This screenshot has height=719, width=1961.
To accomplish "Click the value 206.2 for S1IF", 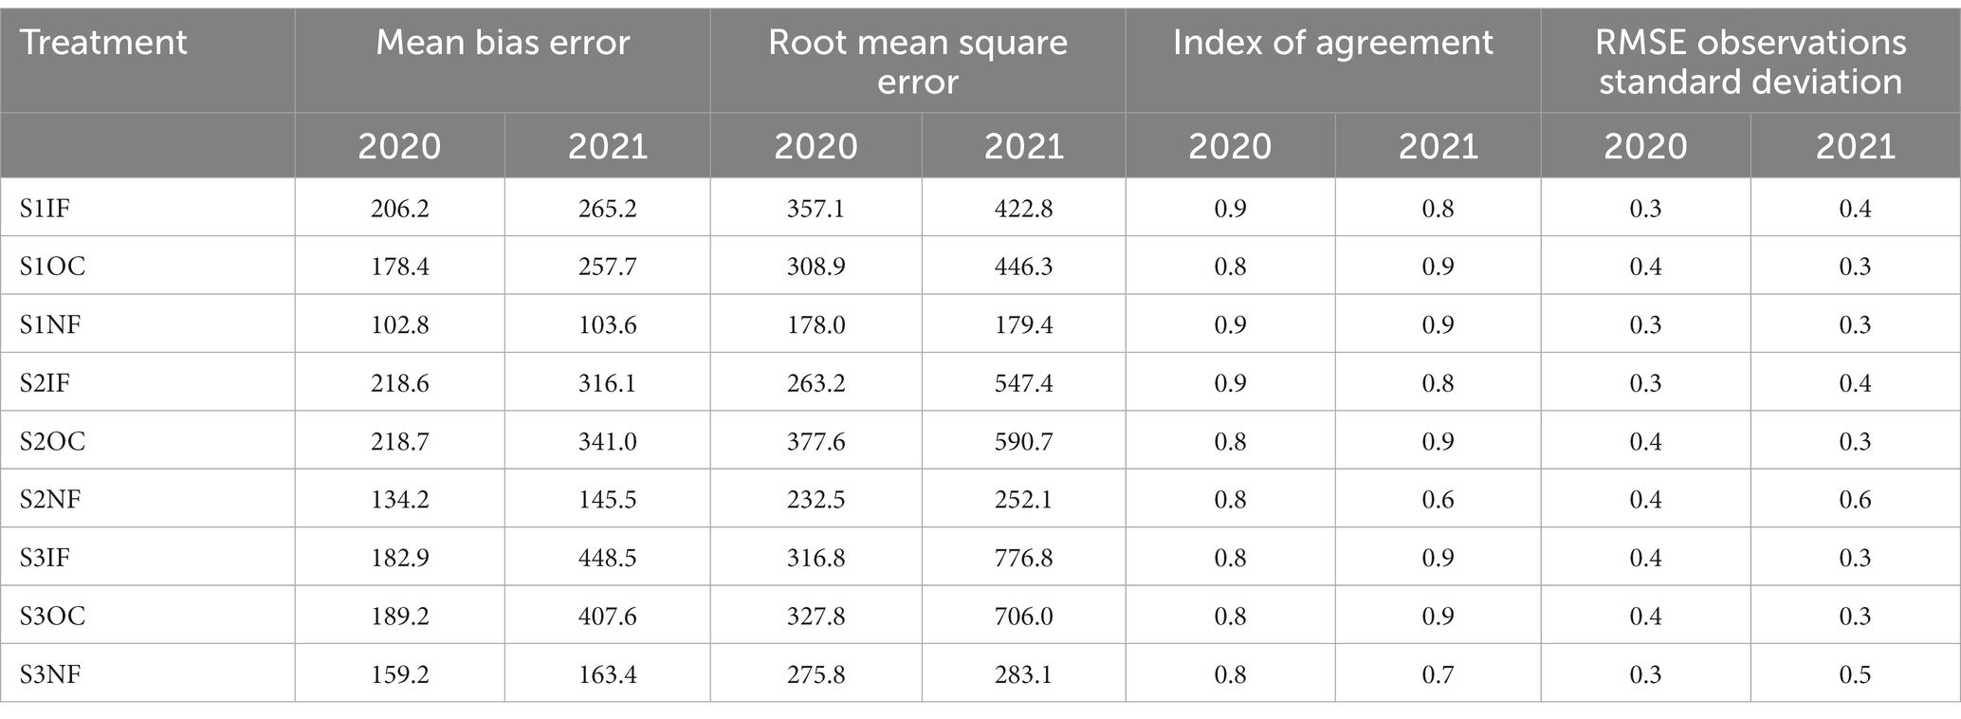I will click(399, 209).
